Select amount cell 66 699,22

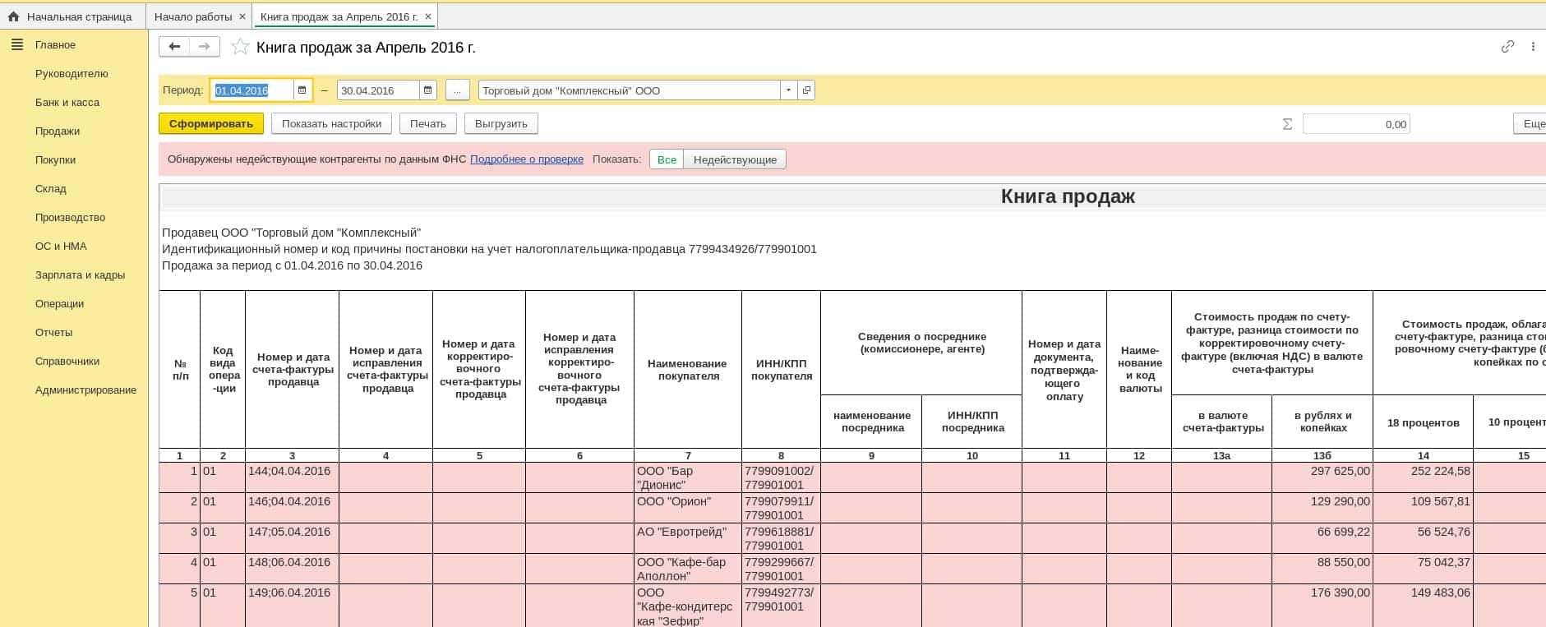1322,538
